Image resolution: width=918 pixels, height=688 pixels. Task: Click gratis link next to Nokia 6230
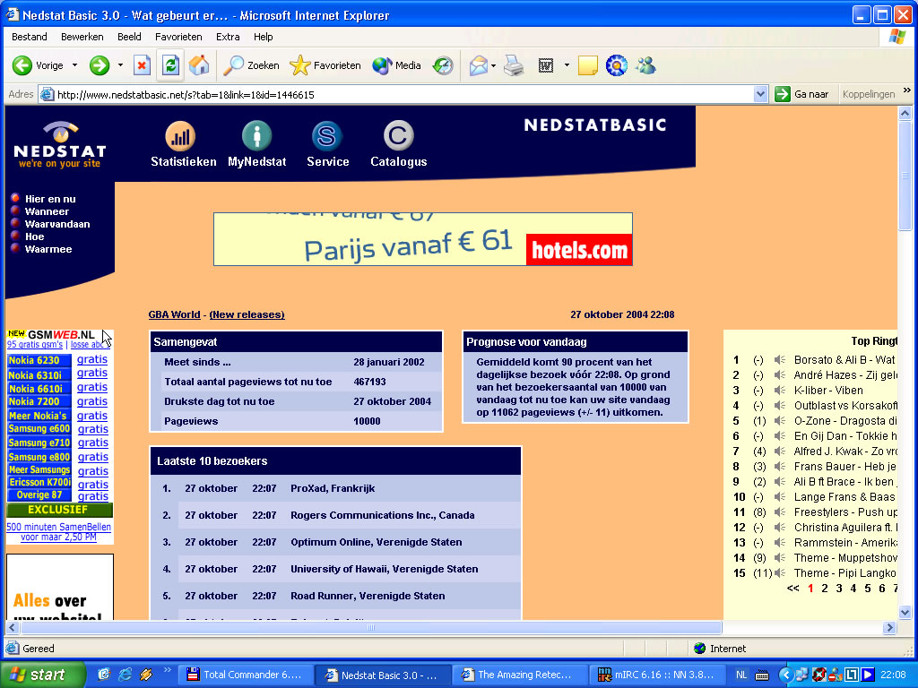pos(92,359)
